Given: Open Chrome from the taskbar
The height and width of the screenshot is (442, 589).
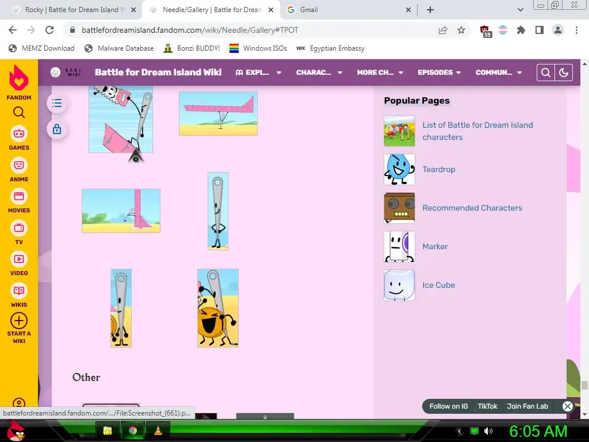Looking at the screenshot, I should tap(133, 430).
